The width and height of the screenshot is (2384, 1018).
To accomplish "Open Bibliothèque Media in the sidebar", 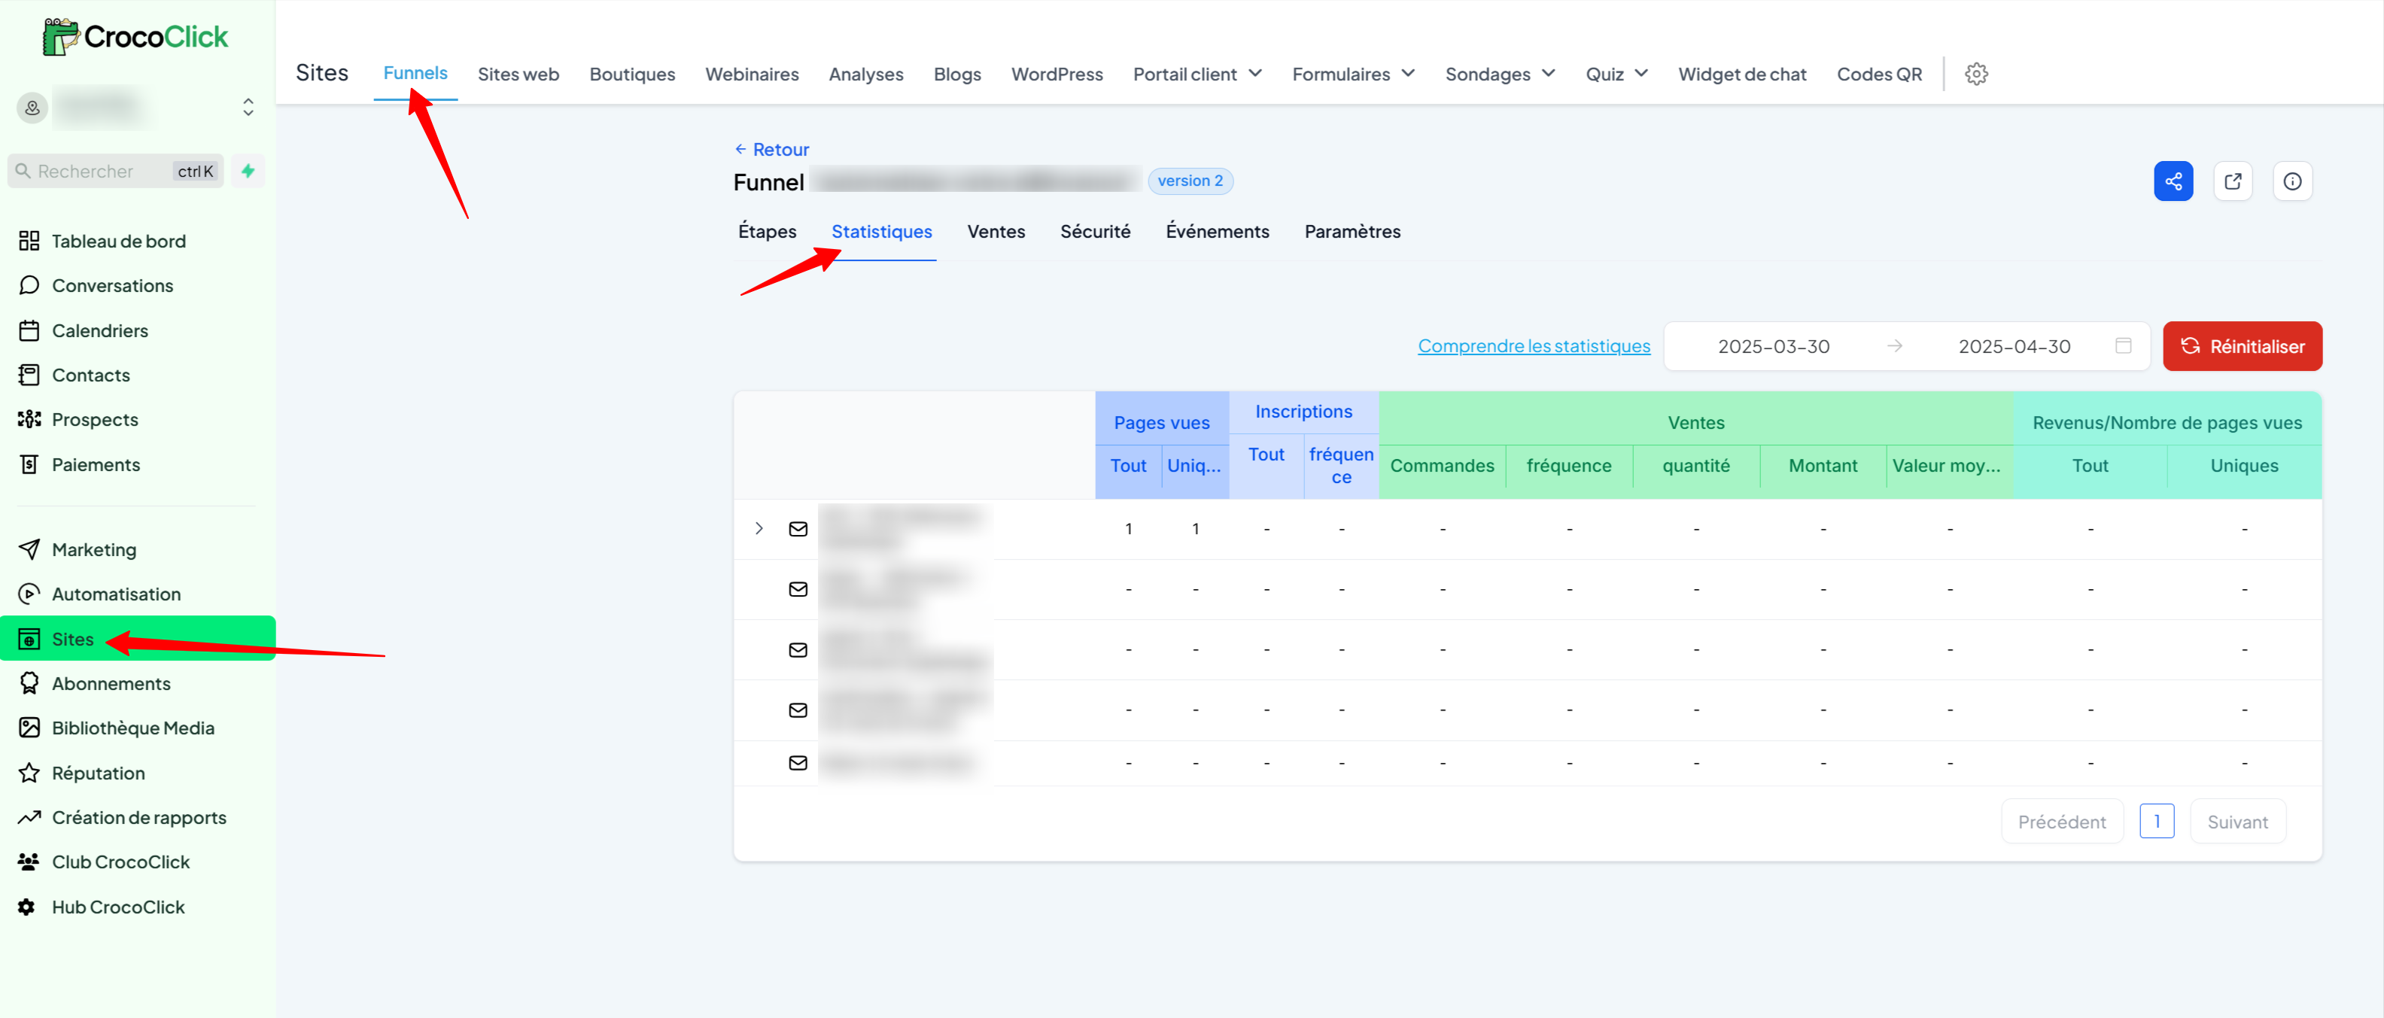I will click(132, 728).
